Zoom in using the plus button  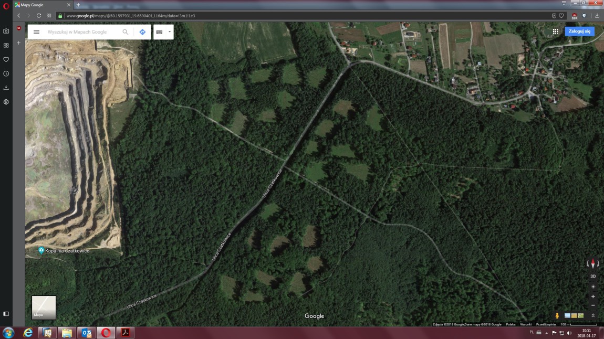(593, 296)
